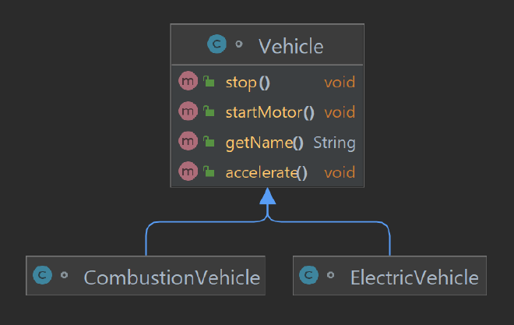The width and height of the screenshot is (514, 325).
Task: Click the green public lock next to stop()
Action: pos(209,81)
